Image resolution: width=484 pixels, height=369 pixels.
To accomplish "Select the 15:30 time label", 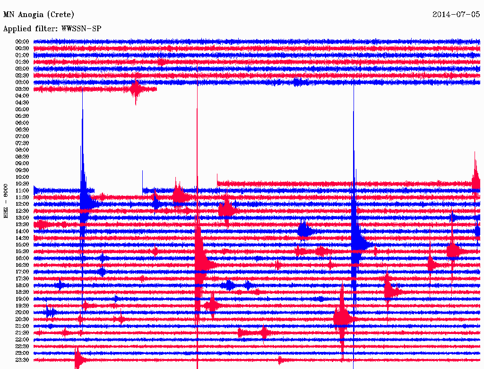I will 22,252.
